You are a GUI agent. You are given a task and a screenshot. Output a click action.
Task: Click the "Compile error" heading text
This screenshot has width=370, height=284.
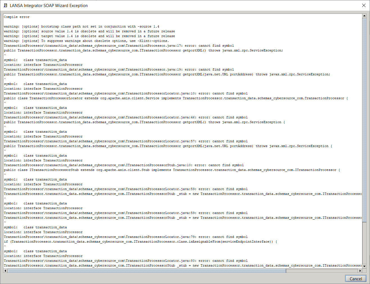click(17, 17)
